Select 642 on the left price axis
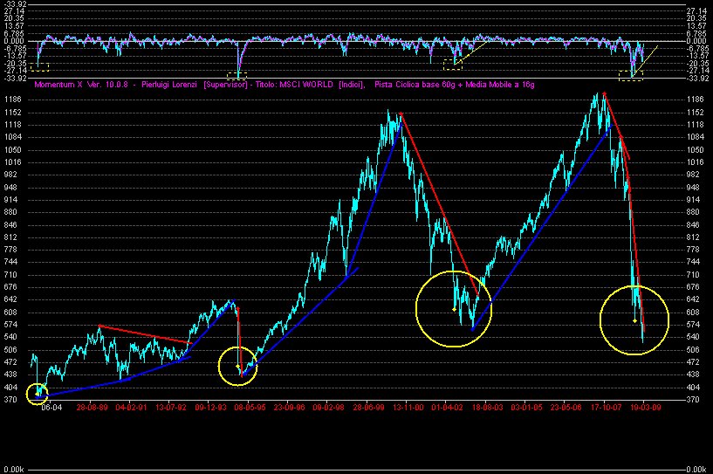713x474 pixels. (10, 299)
